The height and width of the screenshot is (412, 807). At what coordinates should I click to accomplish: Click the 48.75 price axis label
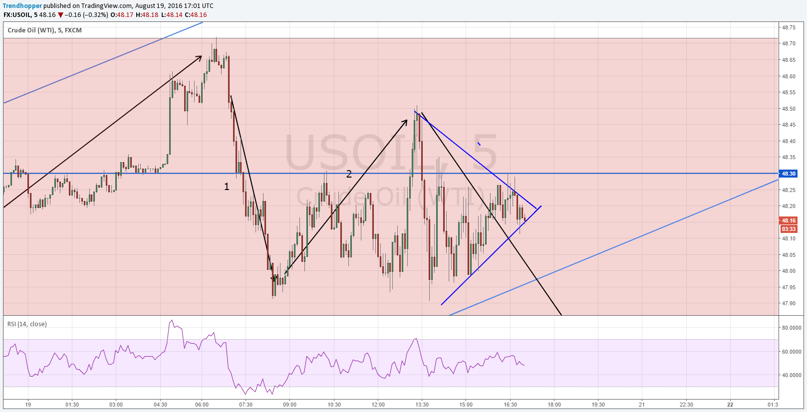pos(789,27)
